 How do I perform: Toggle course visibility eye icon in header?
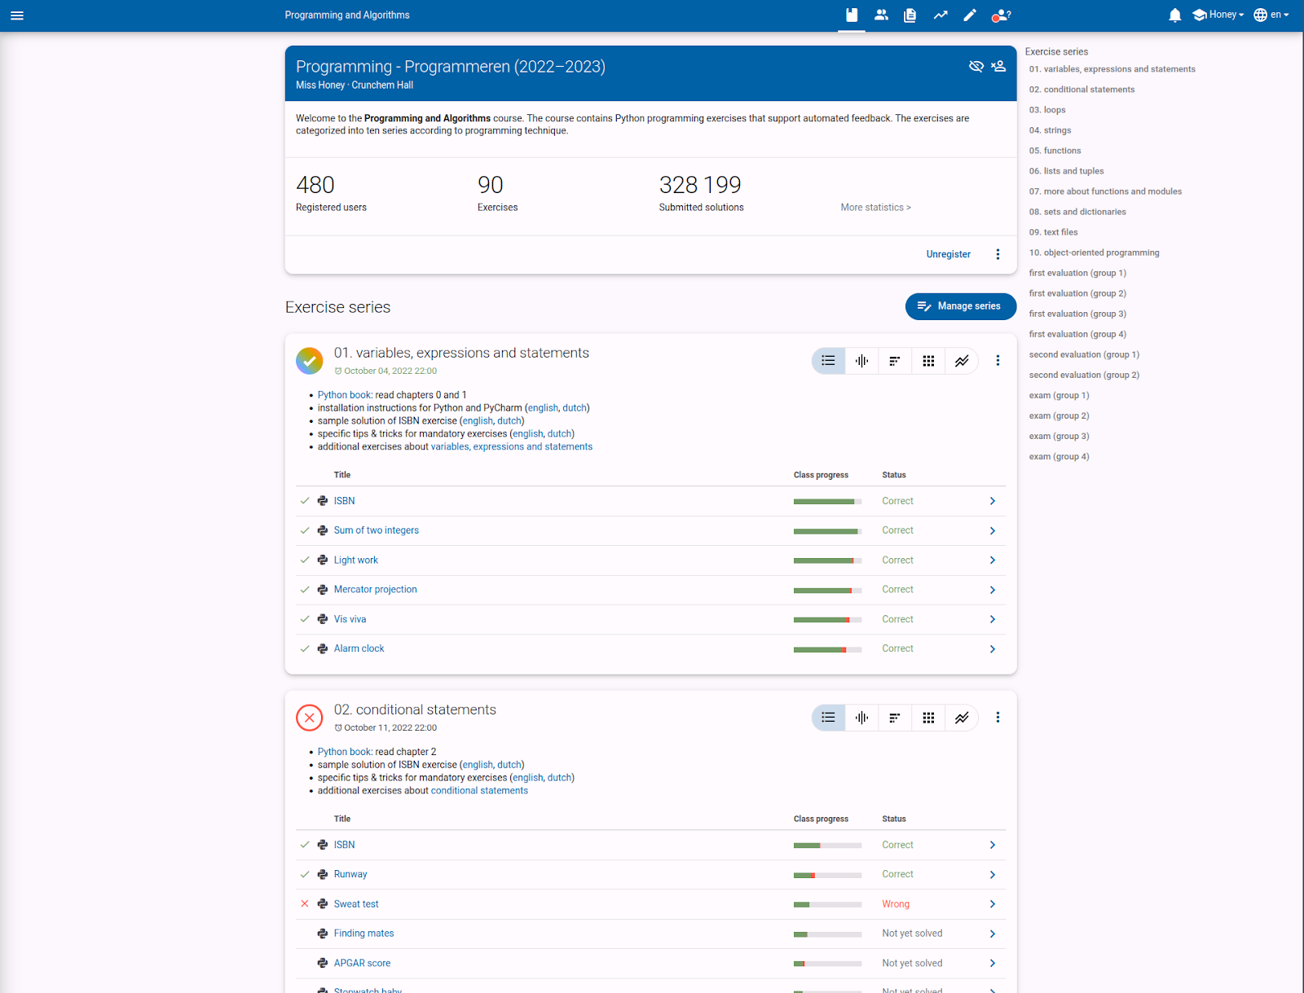tap(976, 66)
